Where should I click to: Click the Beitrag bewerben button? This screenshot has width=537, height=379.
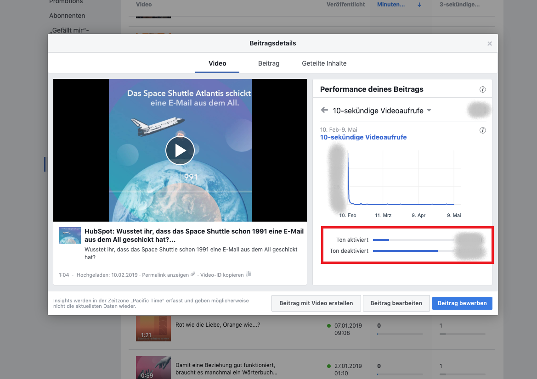point(462,303)
